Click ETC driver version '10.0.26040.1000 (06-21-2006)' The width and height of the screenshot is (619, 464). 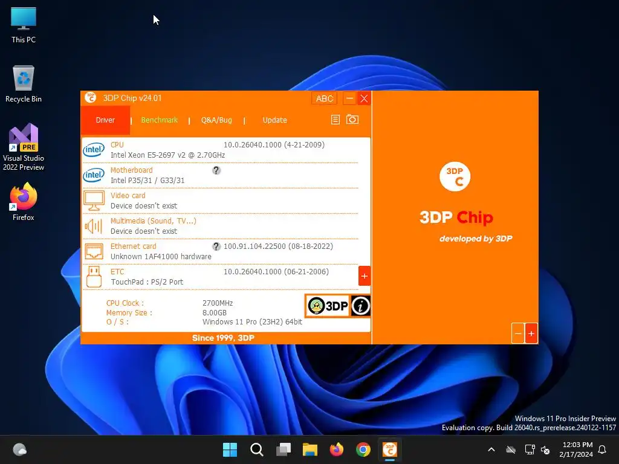(276, 271)
